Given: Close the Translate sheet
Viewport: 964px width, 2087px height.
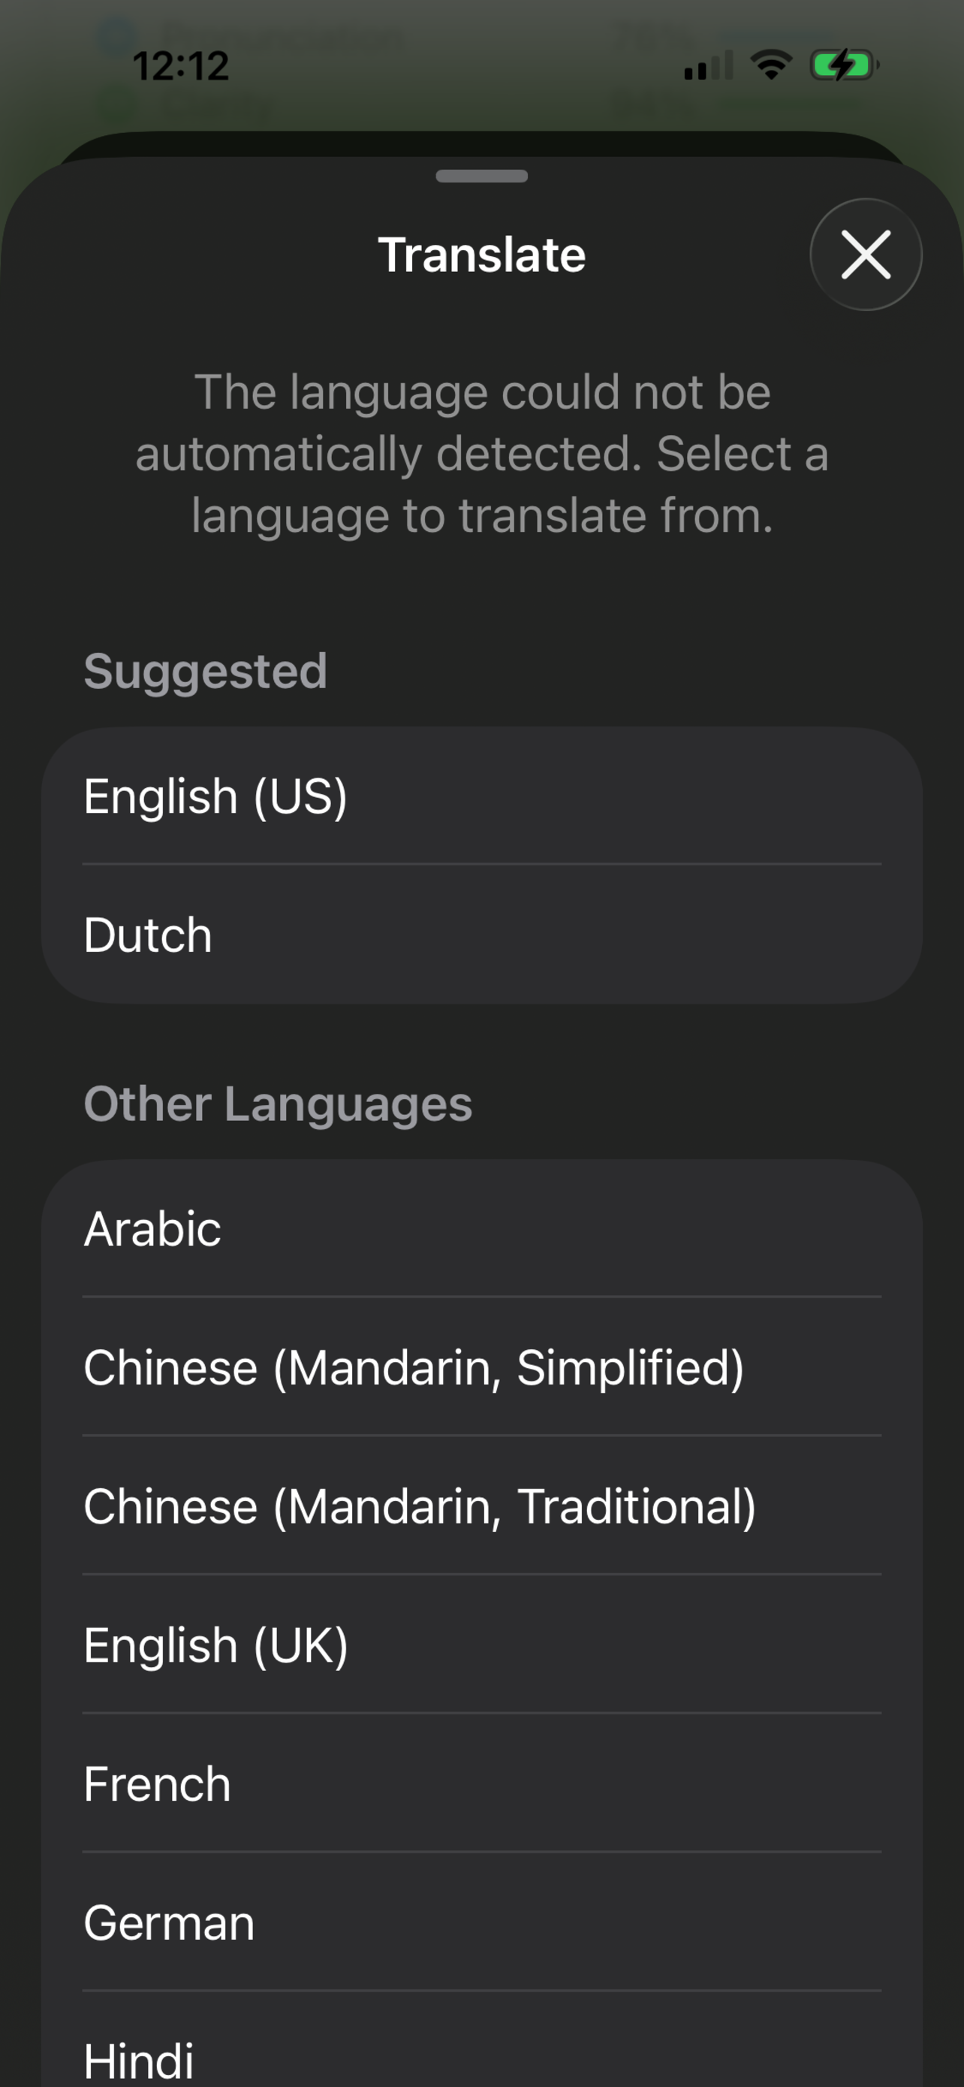Looking at the screenshot, I should [865, 255].
